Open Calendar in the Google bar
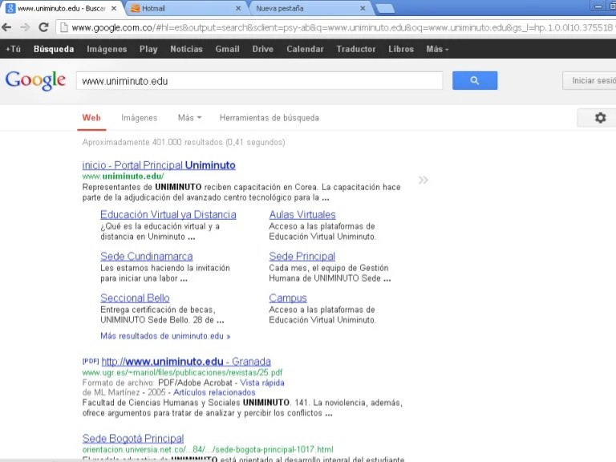This screenshot has height=462, width=616. 305,49
